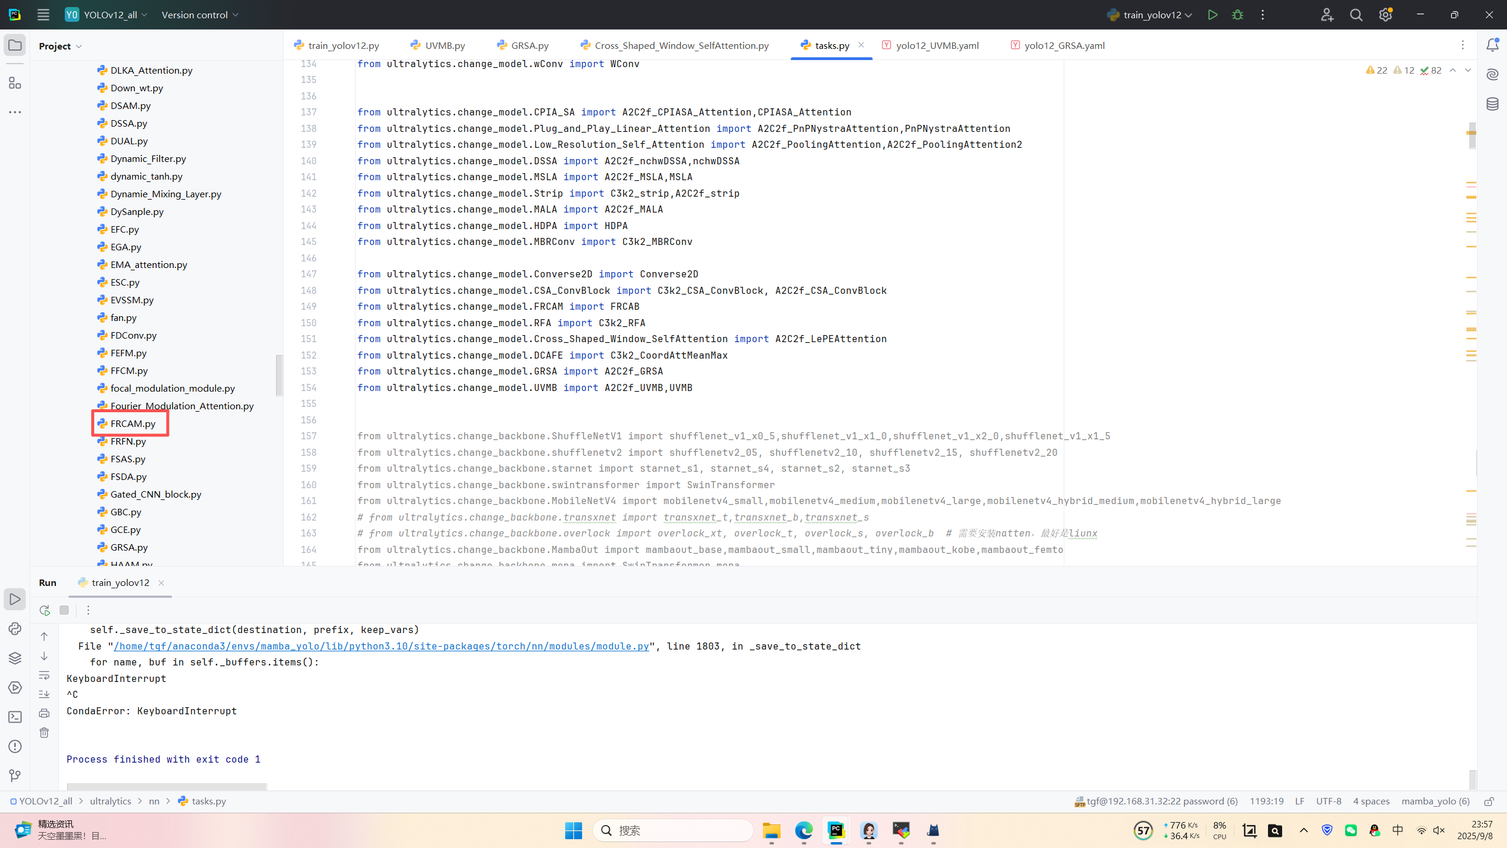Open the Structure tool window icon
Viewport: 1507px width, 848px height.
pos(15,83)
